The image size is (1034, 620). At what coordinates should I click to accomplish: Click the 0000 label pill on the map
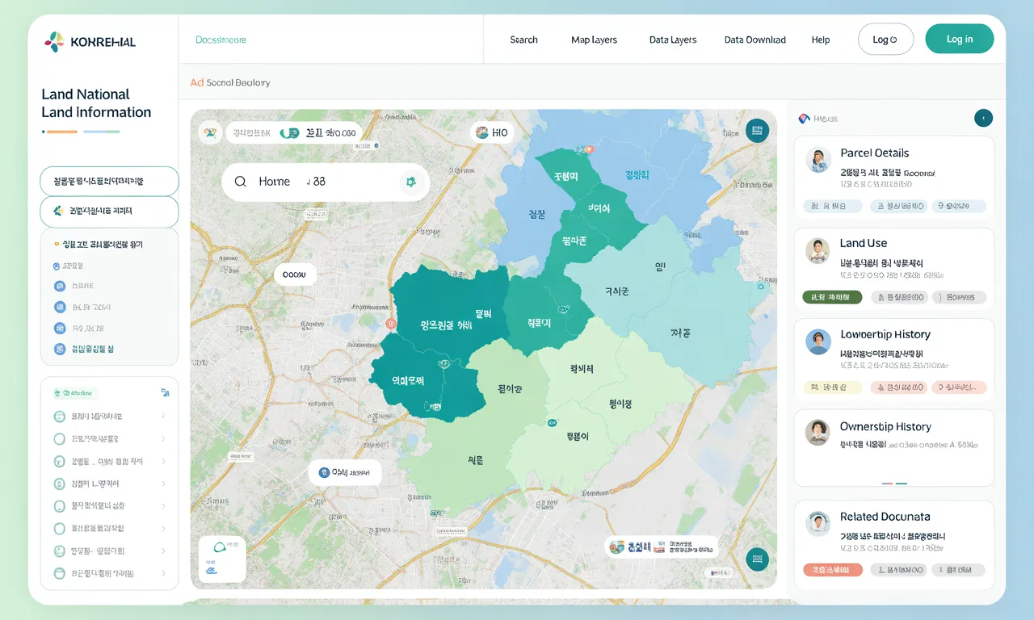295,274
